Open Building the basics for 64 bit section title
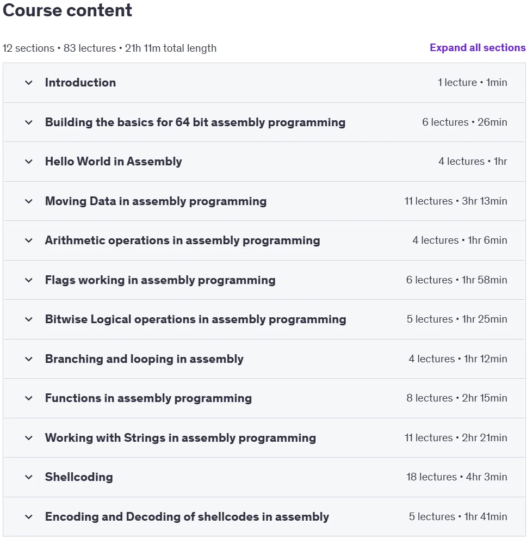527x537 pixels. (x=195, y=122)
